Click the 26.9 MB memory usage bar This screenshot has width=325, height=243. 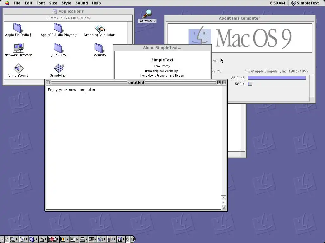[x=277, y=78]
